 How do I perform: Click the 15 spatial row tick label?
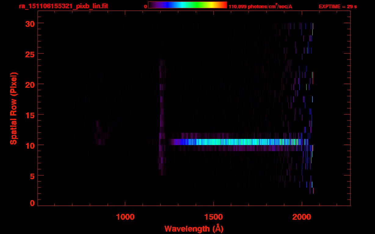coord(30,115)
